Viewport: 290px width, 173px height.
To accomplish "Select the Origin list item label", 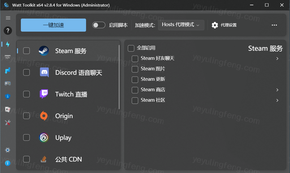I will point(64,116).
